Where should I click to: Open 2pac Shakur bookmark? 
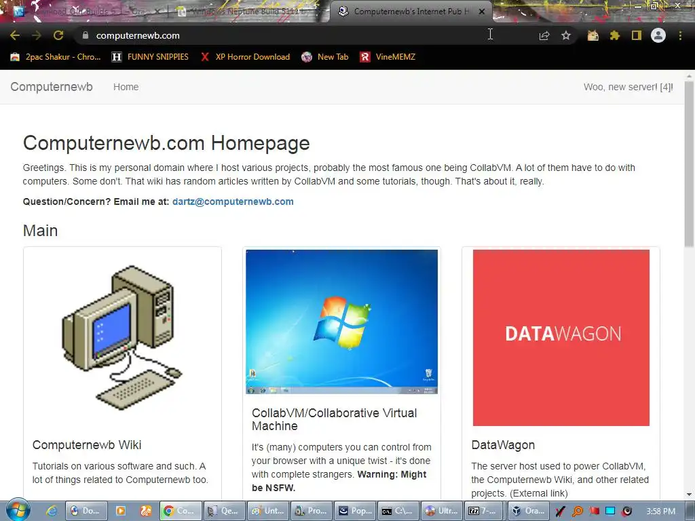click(x=56, y=57)
